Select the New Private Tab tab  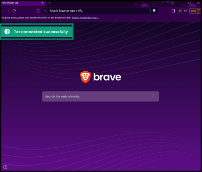coord(23,3)
